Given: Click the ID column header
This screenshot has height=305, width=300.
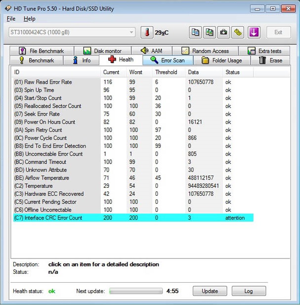Looking at the screenshot, I should click(56, 72).
